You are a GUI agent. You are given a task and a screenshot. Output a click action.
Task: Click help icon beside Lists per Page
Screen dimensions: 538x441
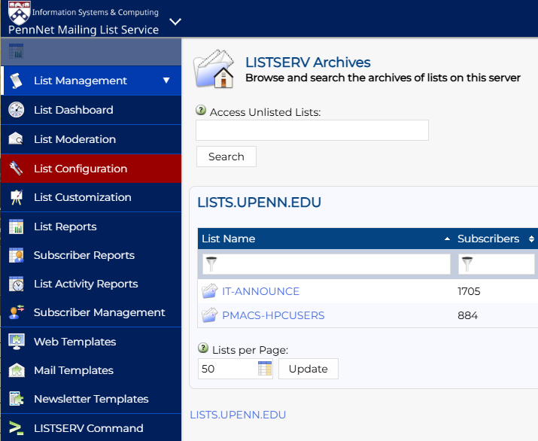click(x=203, y=348)
